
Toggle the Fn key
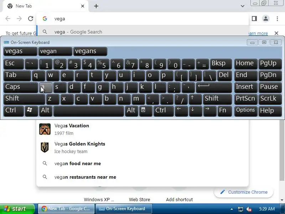[225, 111]
